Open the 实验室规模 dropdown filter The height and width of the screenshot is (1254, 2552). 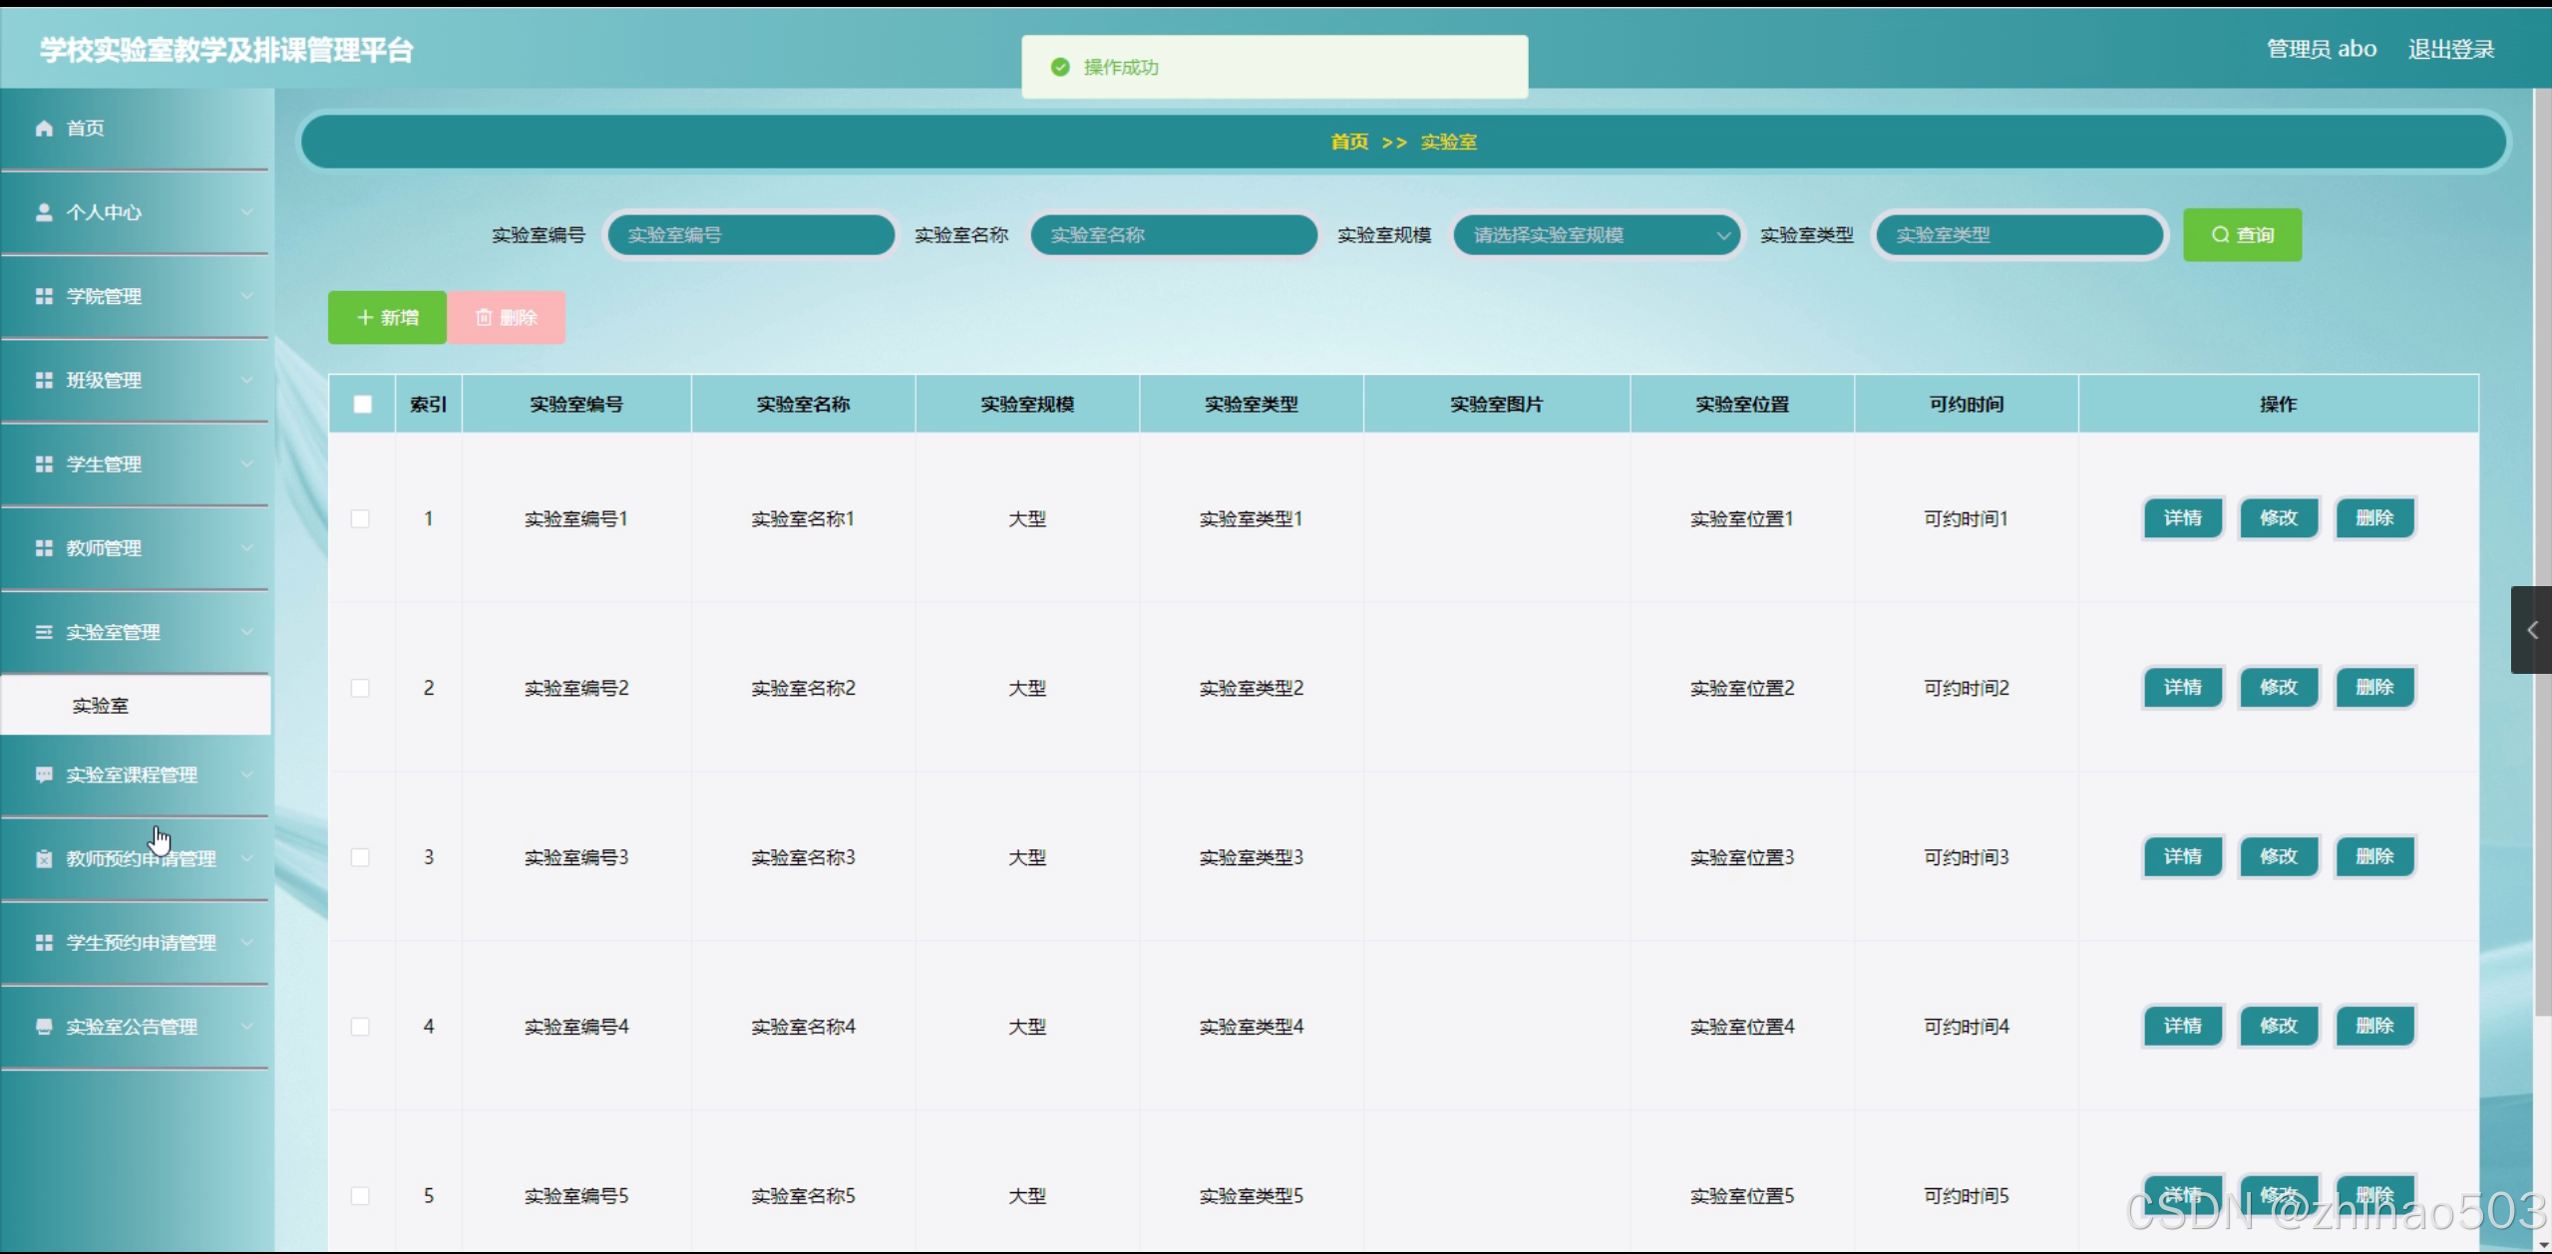1597,235
